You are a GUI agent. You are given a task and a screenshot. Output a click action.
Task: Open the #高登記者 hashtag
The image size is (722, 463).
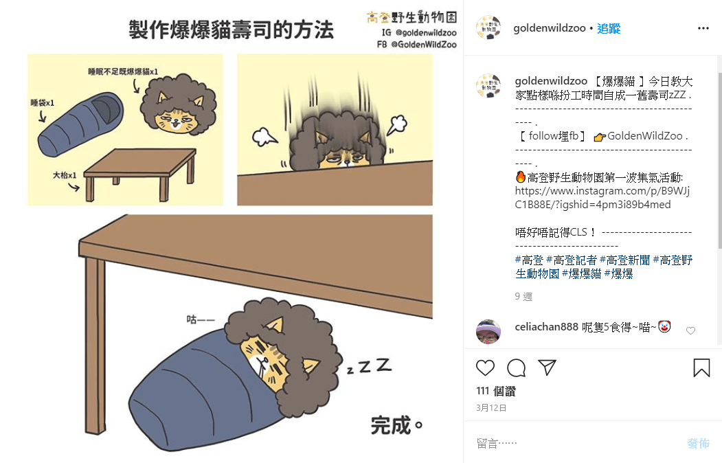(572, 260)
